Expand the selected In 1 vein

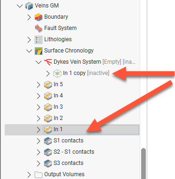39,130
